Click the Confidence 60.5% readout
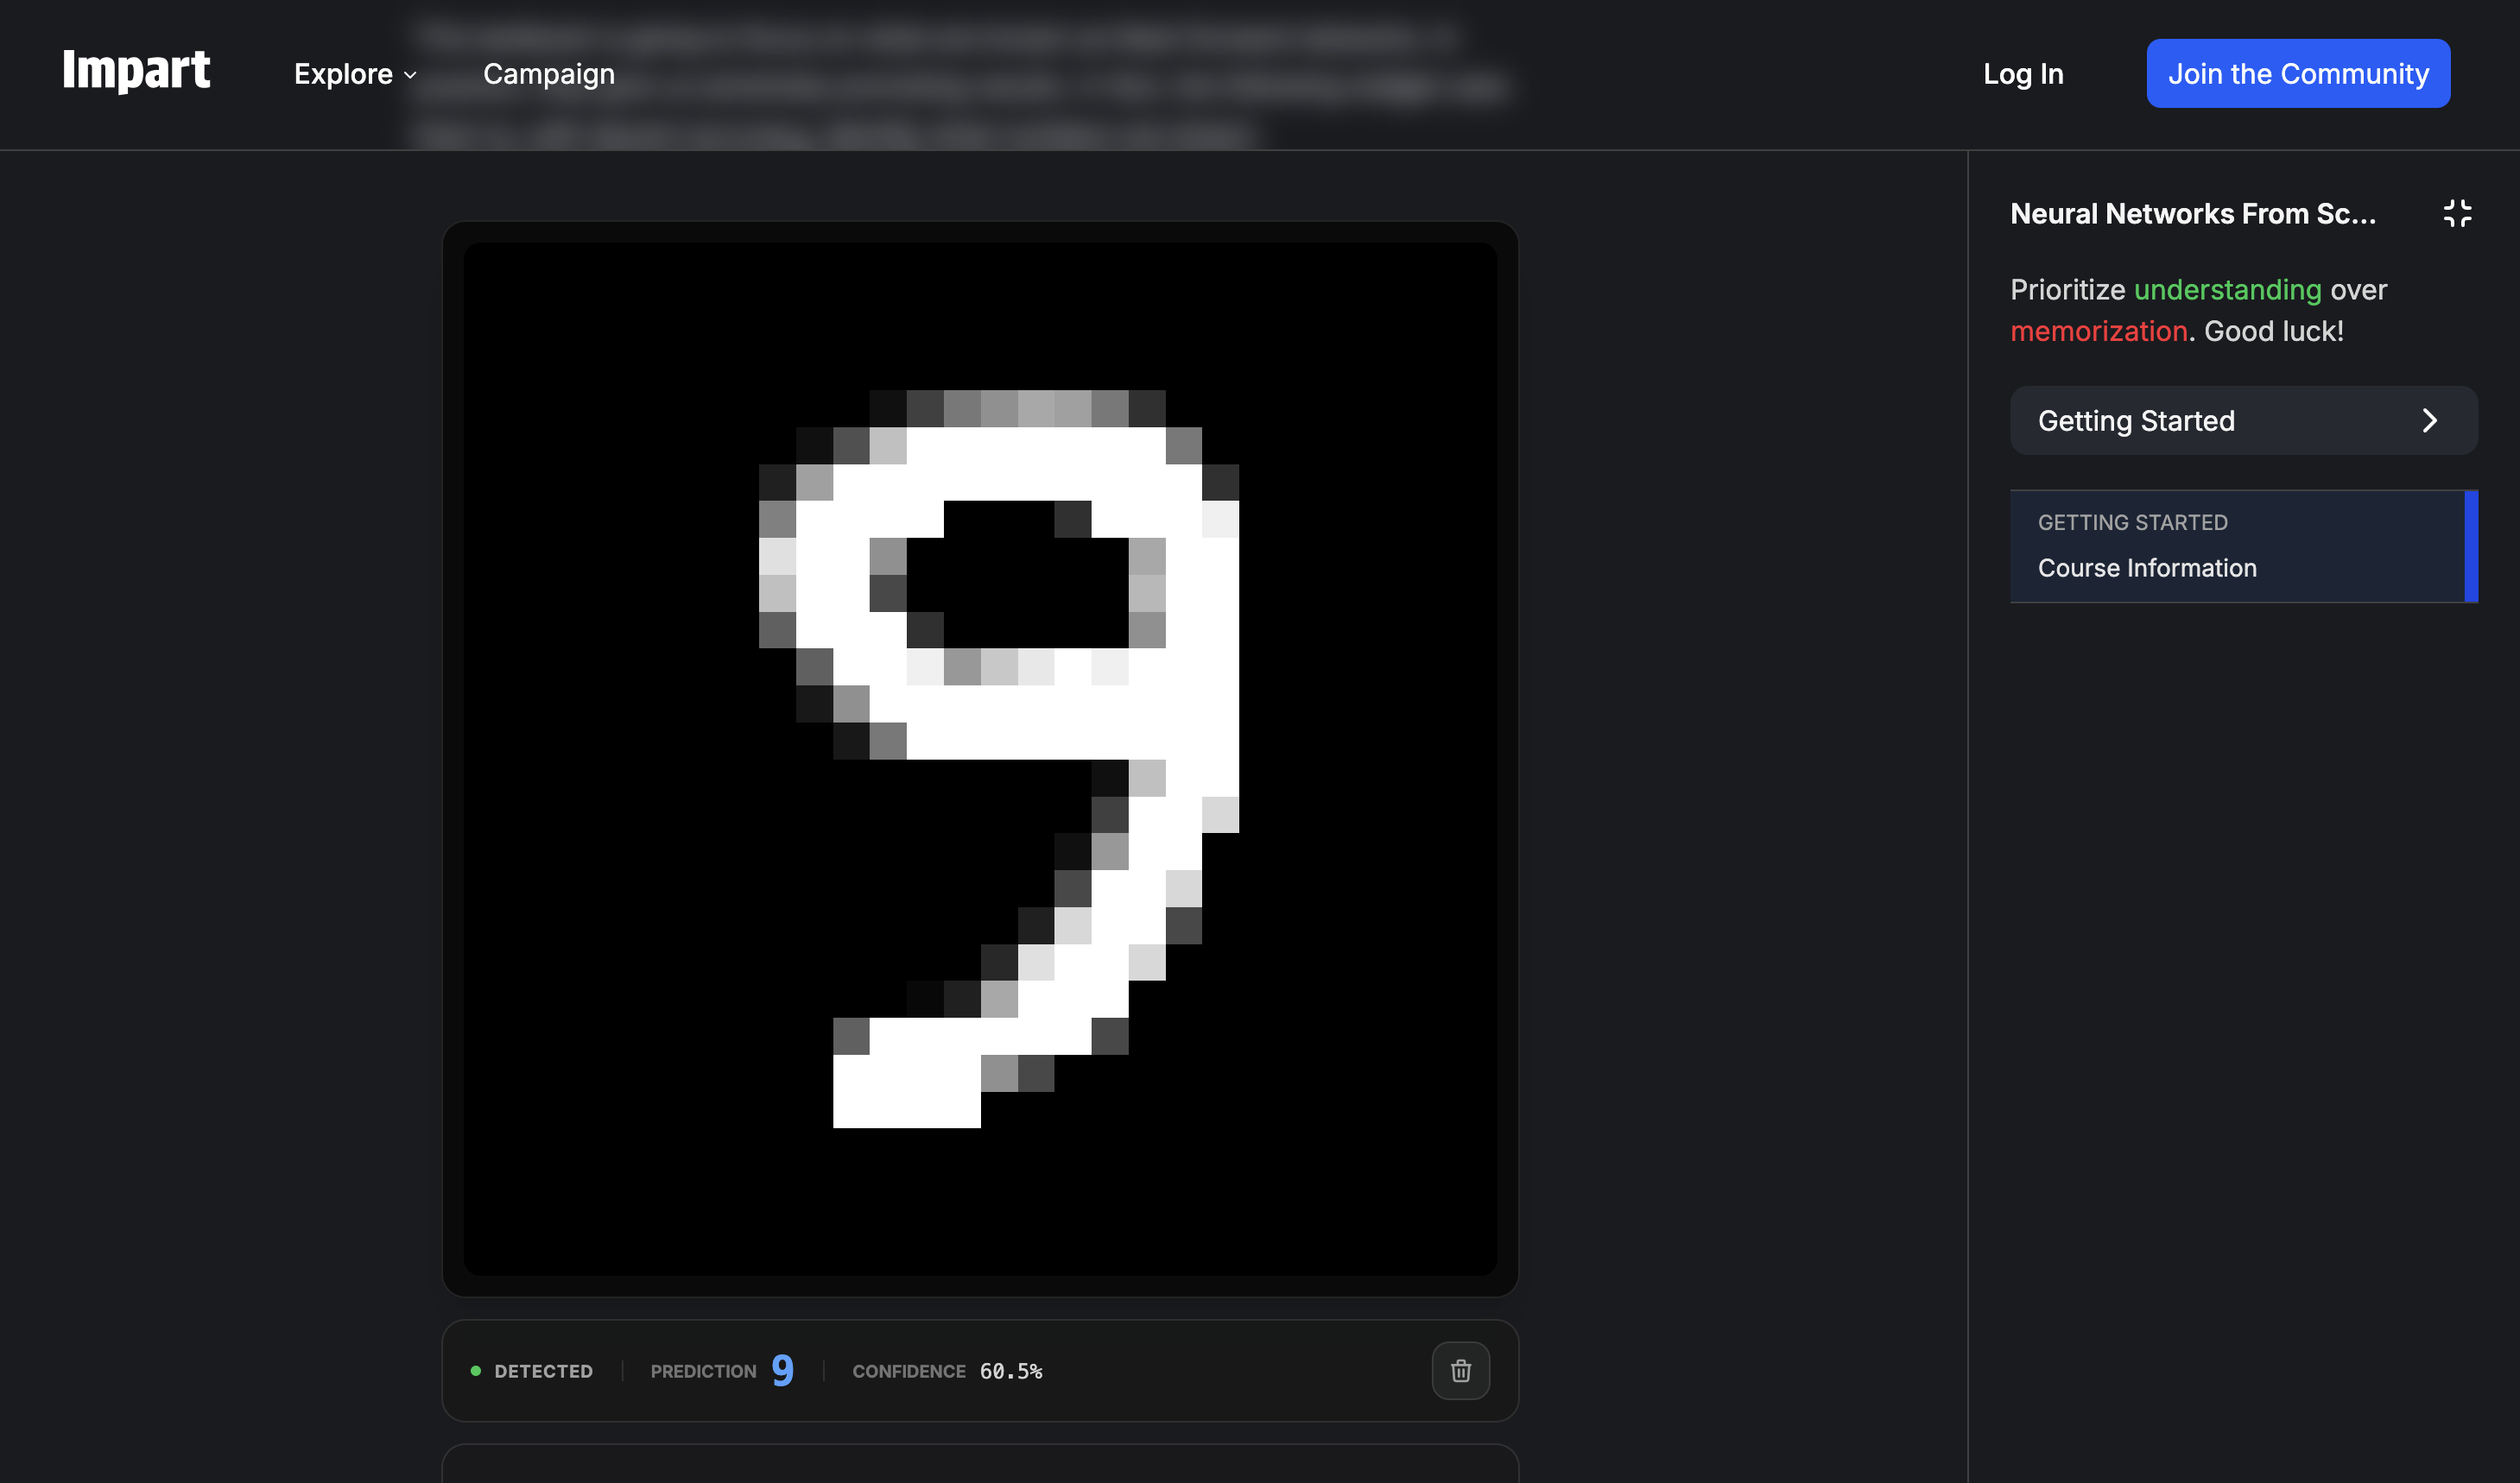 [1012, 1371]
